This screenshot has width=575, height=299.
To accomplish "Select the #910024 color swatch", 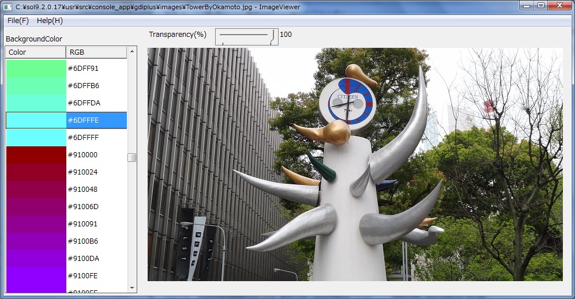I will (36, 172).
